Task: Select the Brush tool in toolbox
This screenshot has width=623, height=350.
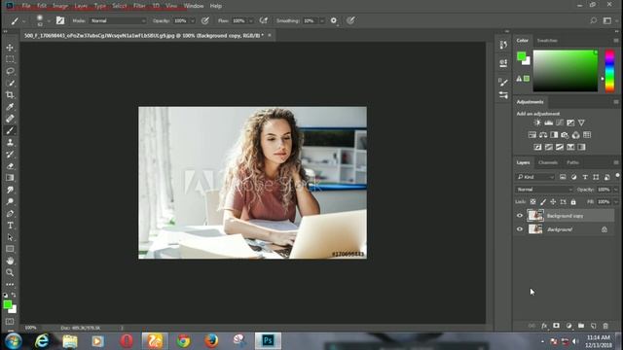Action: [10, 130]
